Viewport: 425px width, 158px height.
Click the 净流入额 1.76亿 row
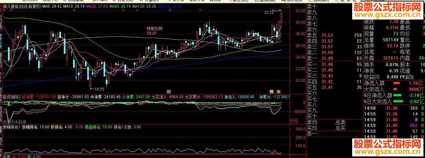click(394, 83)
